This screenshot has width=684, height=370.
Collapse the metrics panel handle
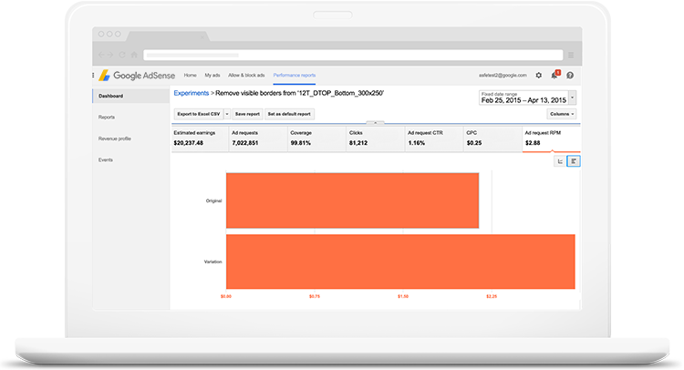(375, 123)
